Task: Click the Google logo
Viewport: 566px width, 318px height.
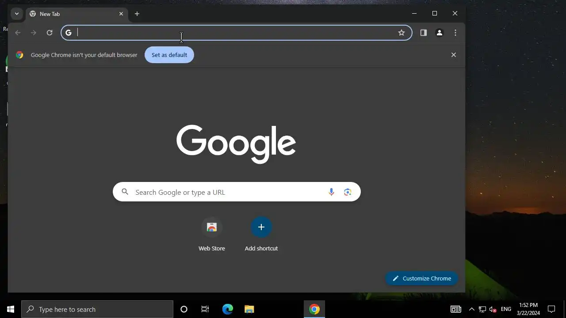Action: [236, 144]
